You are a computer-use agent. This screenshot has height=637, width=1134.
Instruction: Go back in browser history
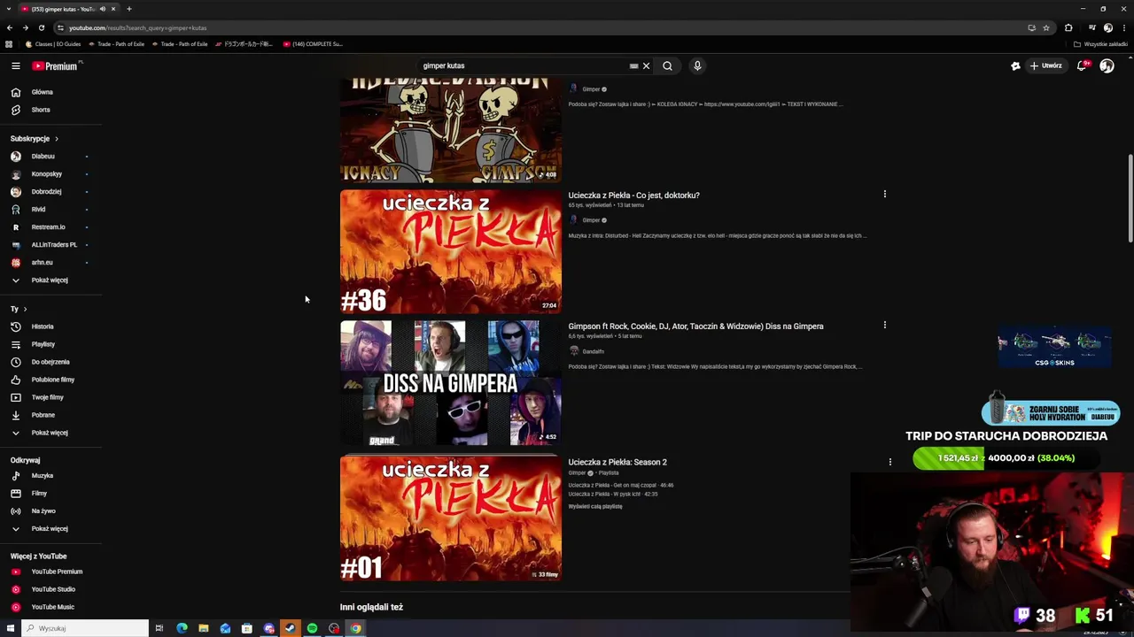tap(10, 27)
